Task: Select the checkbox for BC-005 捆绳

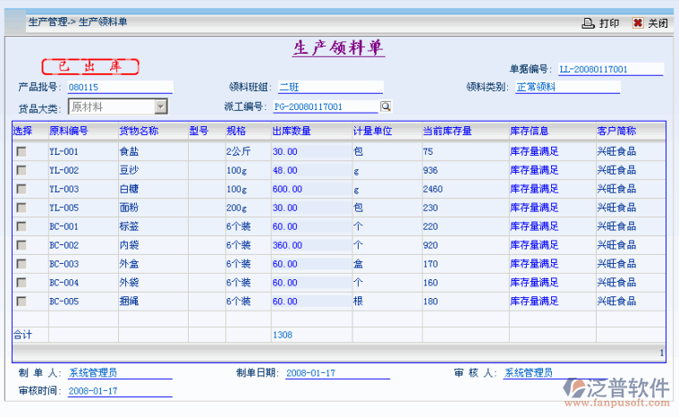Action: 21,302
